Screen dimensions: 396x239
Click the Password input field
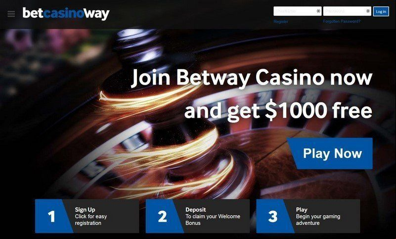tap(347, 11)
